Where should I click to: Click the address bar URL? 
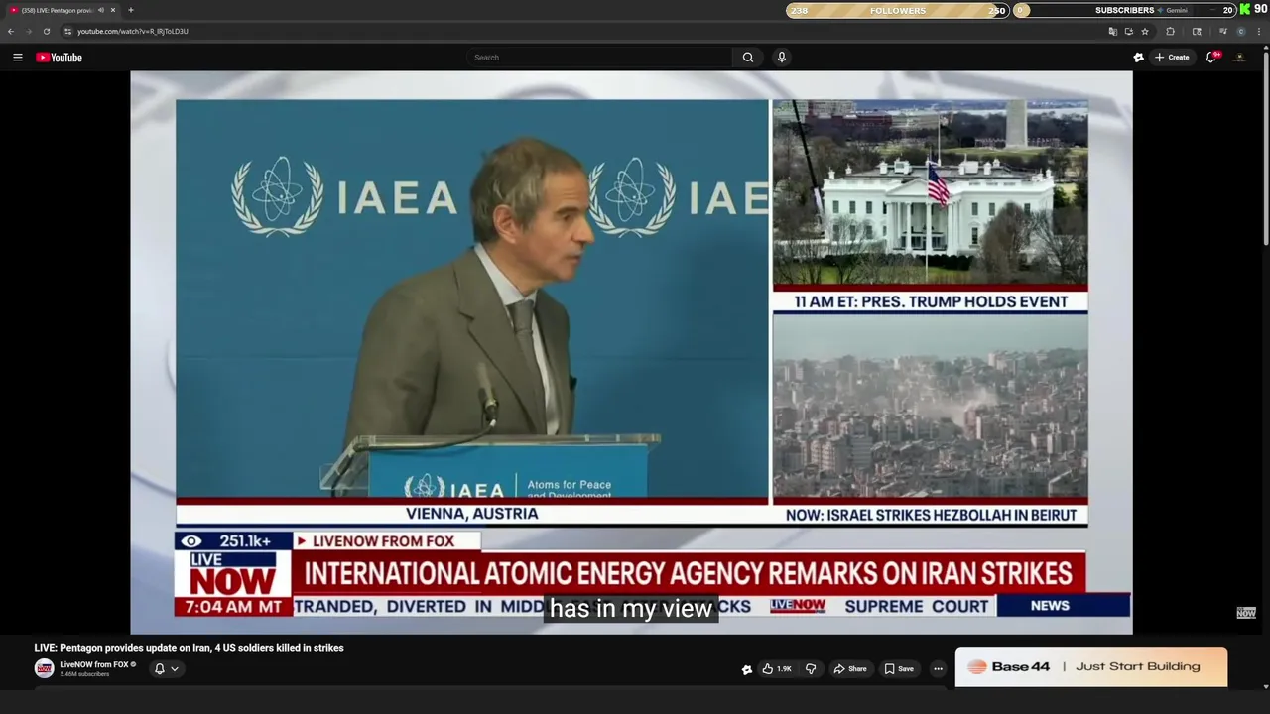[x=133, y=31]
